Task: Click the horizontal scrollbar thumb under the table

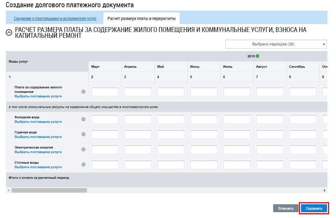Action: point(49,190)
